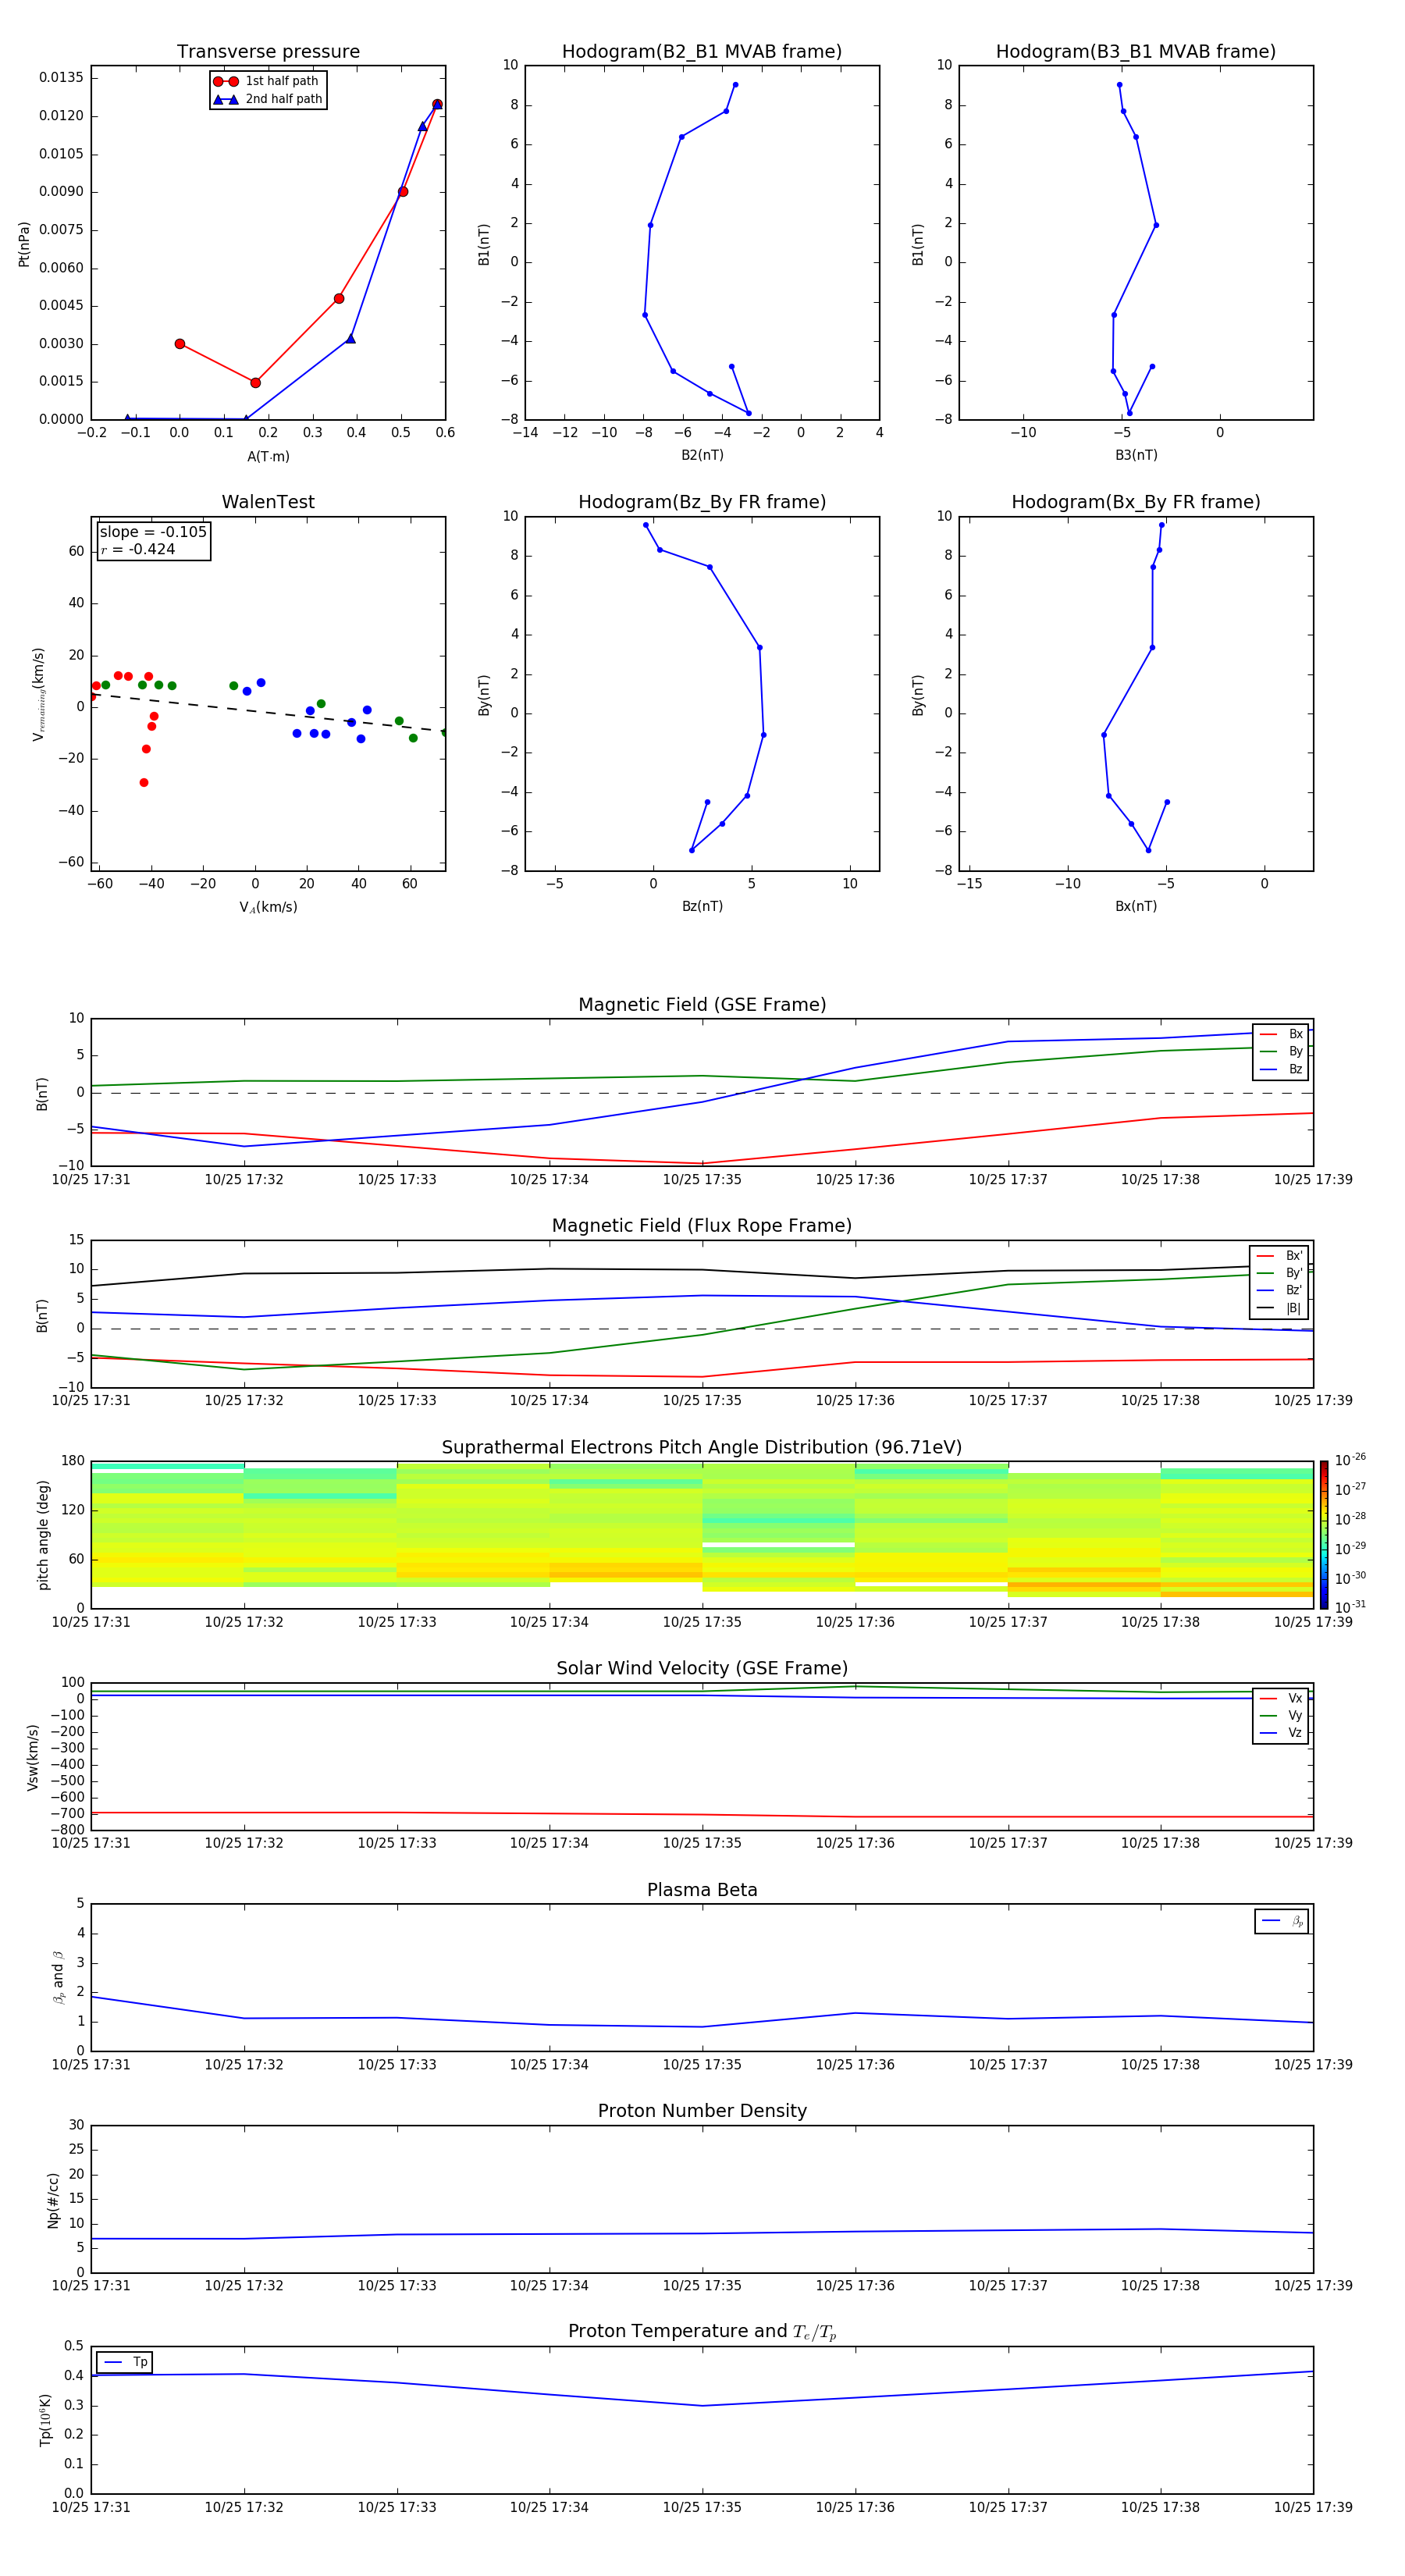Click the 'Magnetic Field (Flux Rope Frame)' title
The image size is (1405, 2576).
tap(702, 1226)
